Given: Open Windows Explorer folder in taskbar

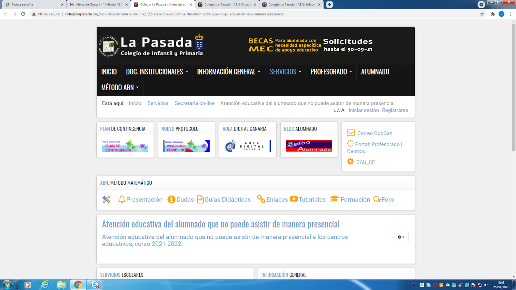Looking at the screenshot, I should click(61, 285).
